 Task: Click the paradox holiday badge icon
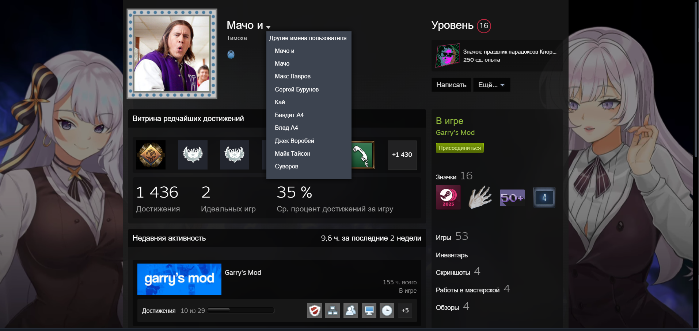447,56
